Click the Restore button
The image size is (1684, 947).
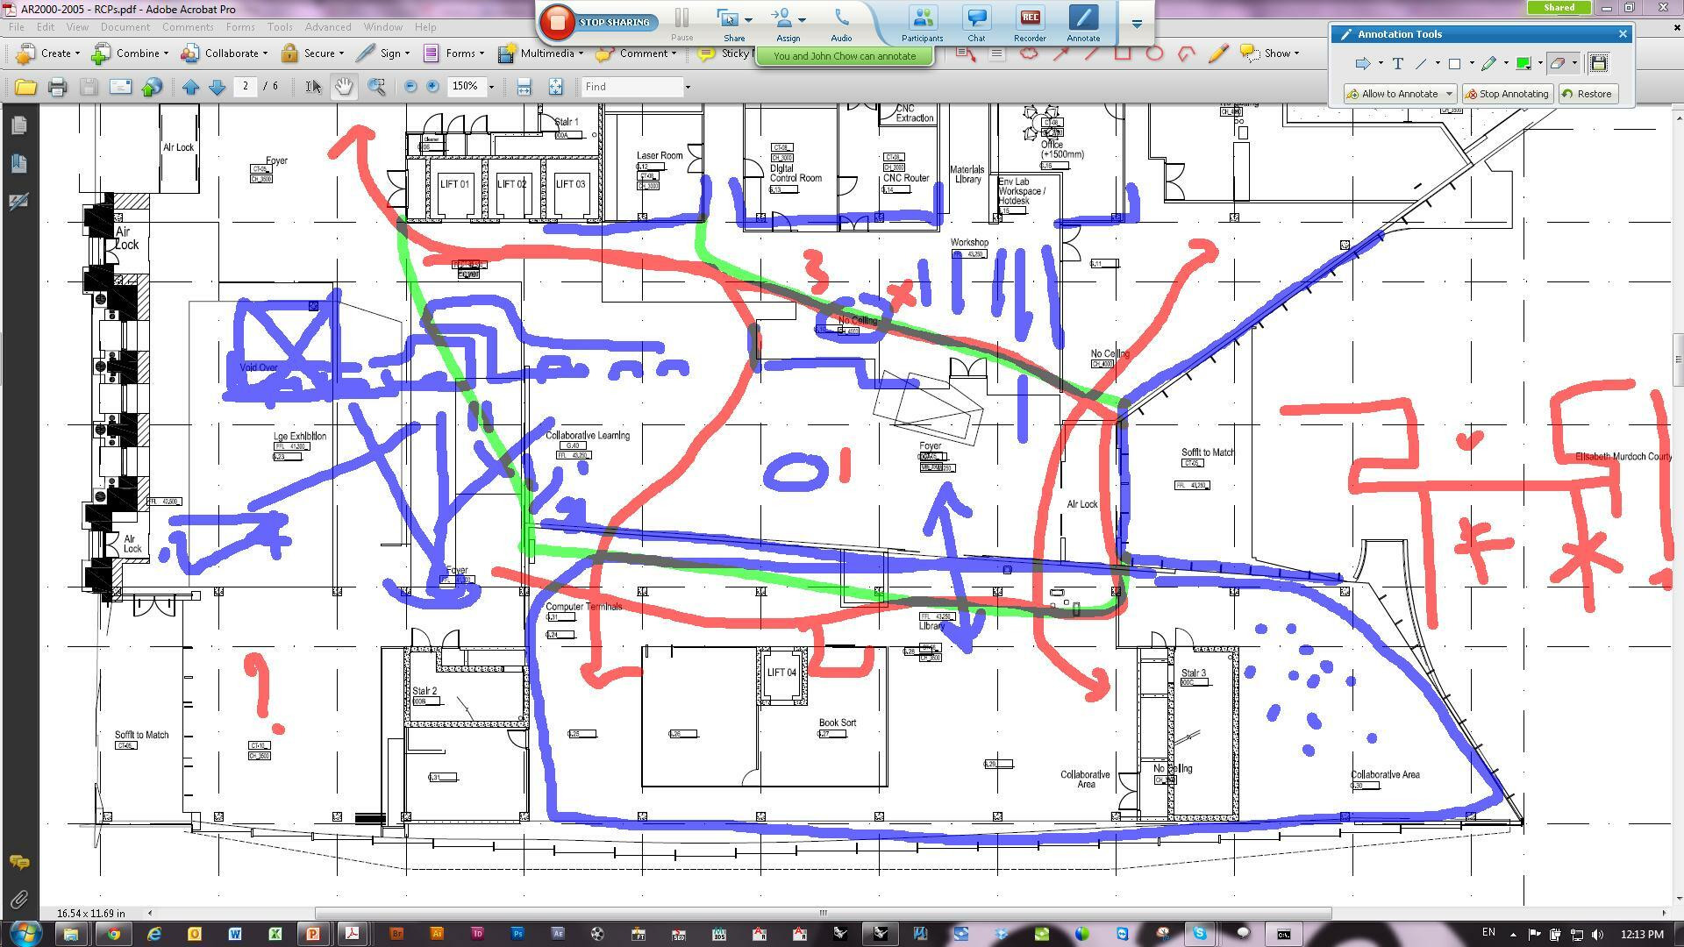point(1587,94)
